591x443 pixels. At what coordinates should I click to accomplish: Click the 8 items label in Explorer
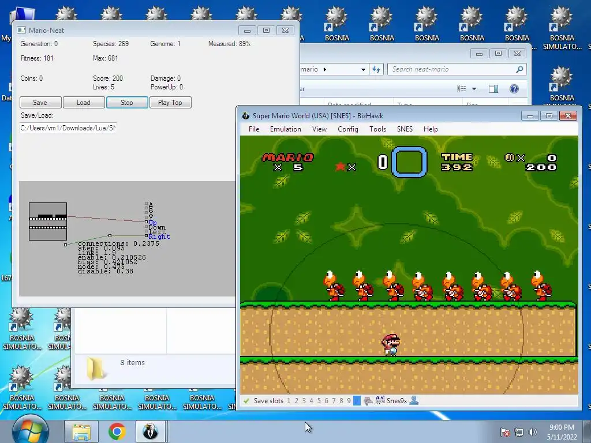pyautogui.click(x=133, y=363)
